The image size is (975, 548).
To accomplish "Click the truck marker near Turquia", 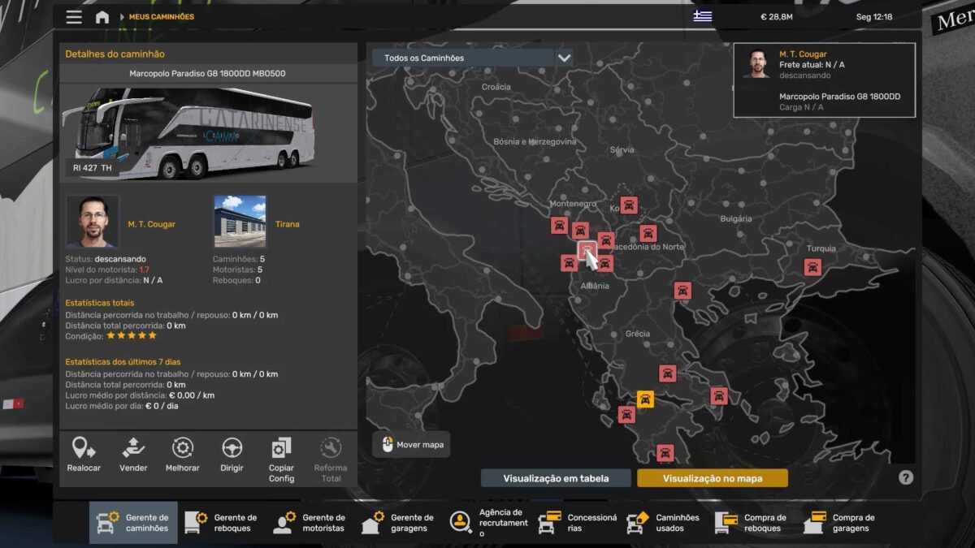I will click(x=812, y=267).
